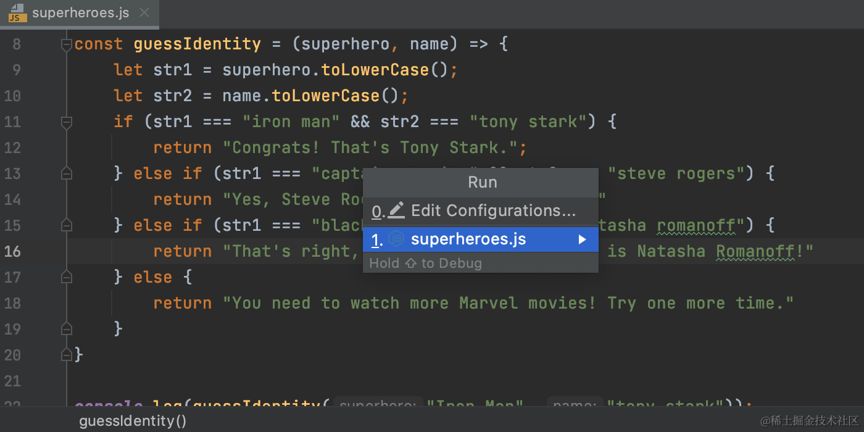Open Edit Configurations from the Run popup

(x=480, y=211)
